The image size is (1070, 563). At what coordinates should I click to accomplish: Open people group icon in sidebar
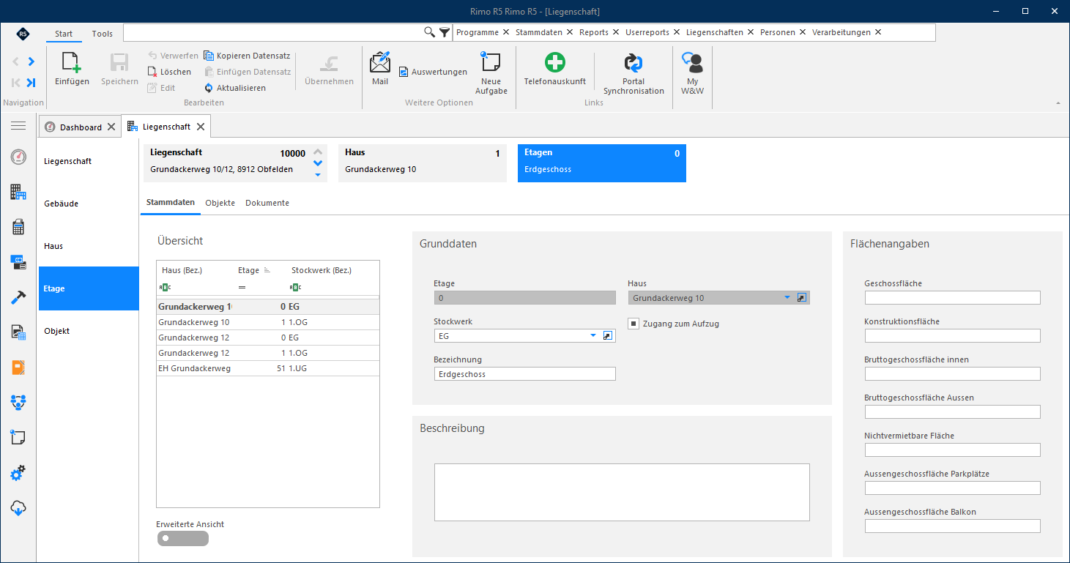pyautogui.click(x=18, y=402)
